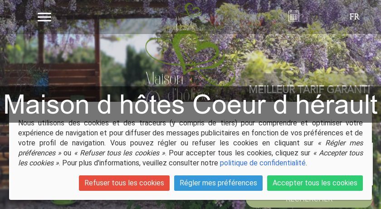Click Régler mes préférences button

pos(218,183)
